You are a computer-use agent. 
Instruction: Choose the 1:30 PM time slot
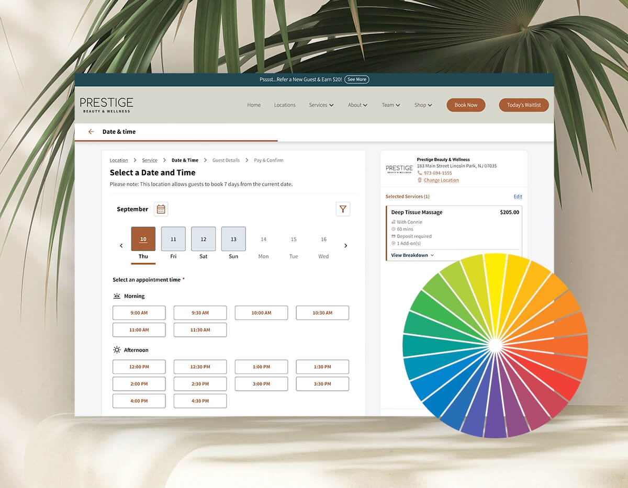[322, 367]
